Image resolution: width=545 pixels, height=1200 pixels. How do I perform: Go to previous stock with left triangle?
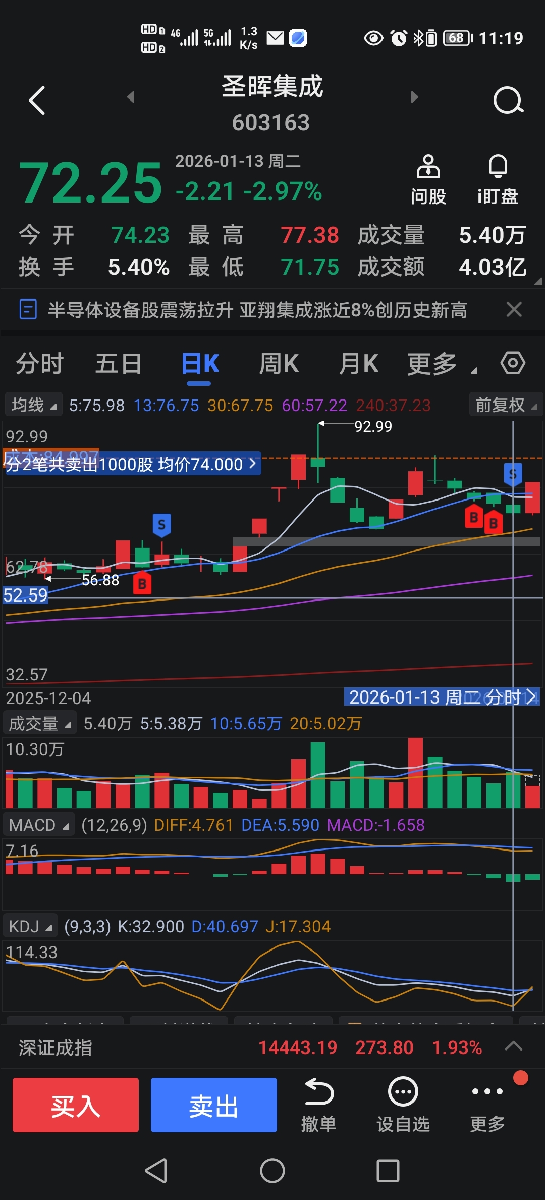tap(131, 96)
